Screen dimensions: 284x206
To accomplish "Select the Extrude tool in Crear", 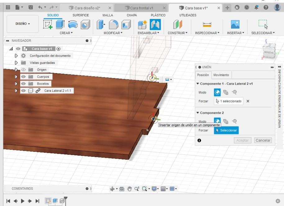I will coord(60,25).
